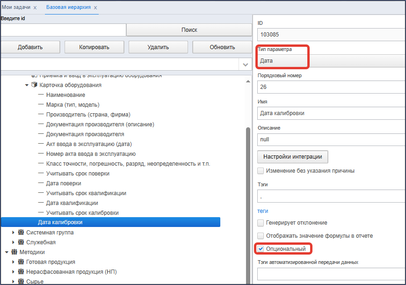The width and height of the screenshot is (406, 285).
Task: Click the Обновить button
Action: point(222,47)
